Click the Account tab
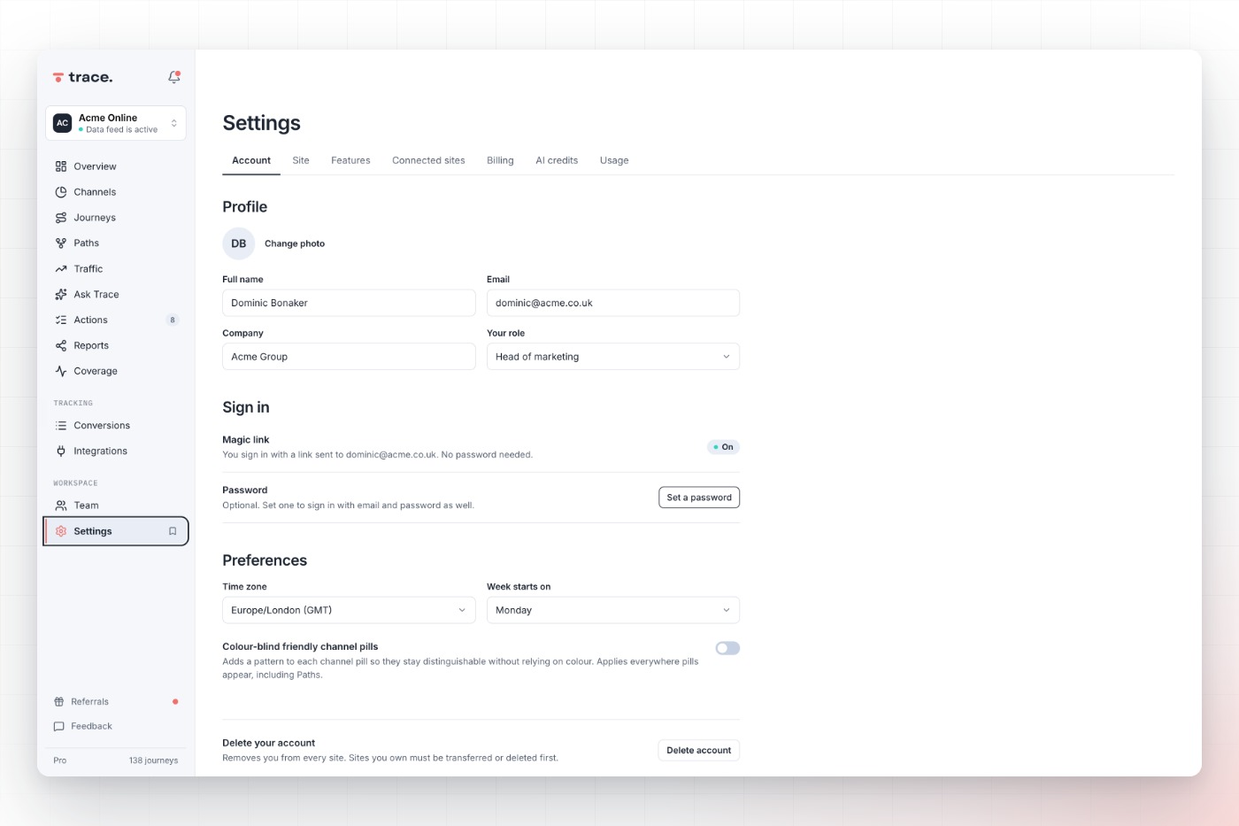This screenshot has width=1239, height=826. (251, 160)
